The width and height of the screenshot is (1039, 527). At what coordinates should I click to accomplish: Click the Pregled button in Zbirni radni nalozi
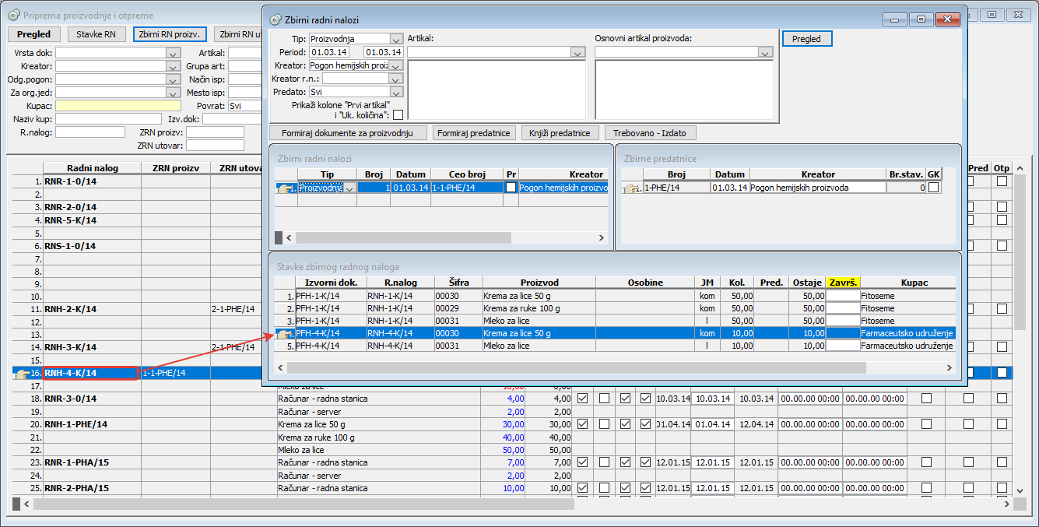pos(807,38)
